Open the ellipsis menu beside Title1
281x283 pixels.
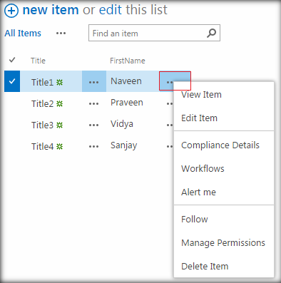coord(93,82)
